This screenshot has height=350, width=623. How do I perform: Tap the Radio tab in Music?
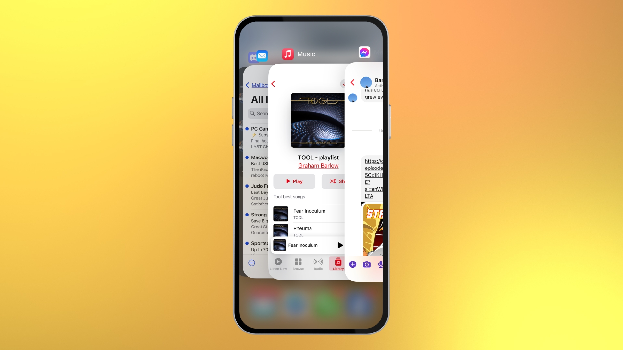[x=318, y=264]
